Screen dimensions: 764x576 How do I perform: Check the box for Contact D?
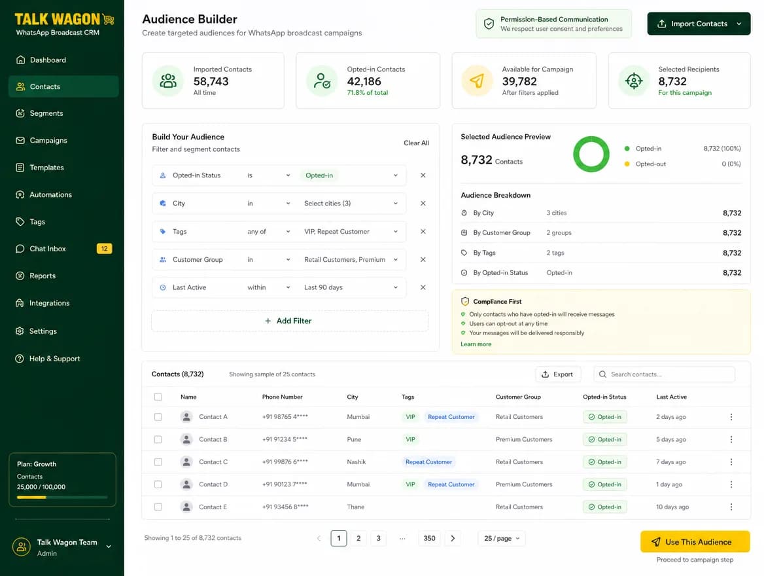tap(158, 484)
